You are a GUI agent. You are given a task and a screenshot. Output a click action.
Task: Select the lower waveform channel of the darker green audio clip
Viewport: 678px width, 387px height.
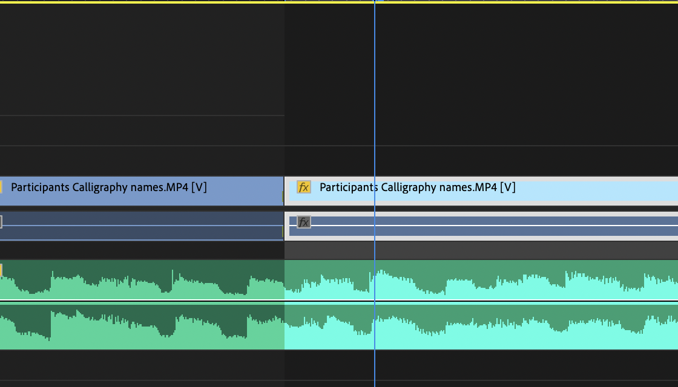pos(139,328)
